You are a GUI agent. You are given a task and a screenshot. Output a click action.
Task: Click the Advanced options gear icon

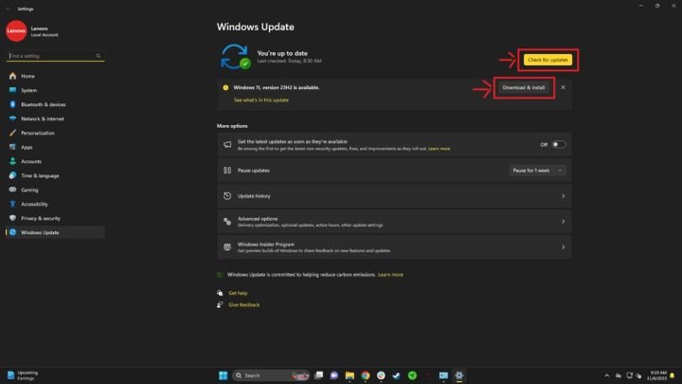point(227,221)
